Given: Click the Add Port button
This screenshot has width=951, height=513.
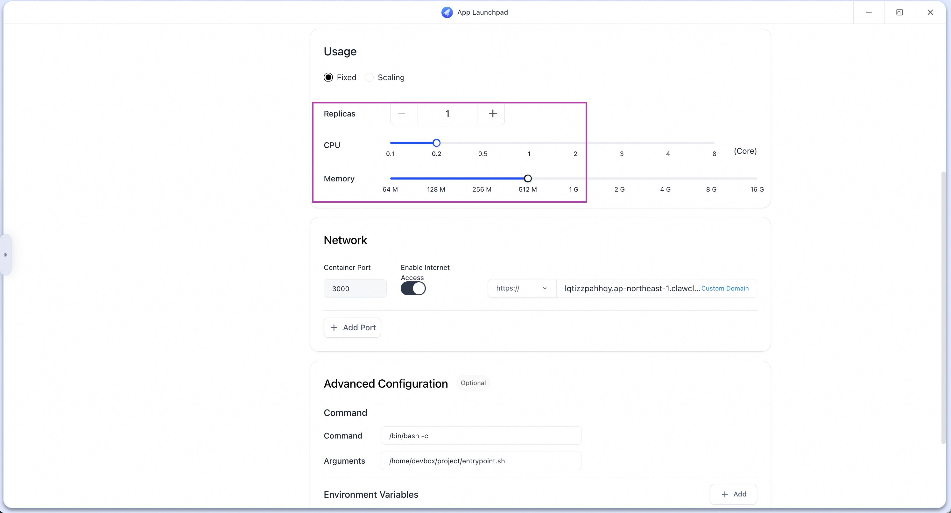Looking at the screenshot, I should (x=352, y=328).
